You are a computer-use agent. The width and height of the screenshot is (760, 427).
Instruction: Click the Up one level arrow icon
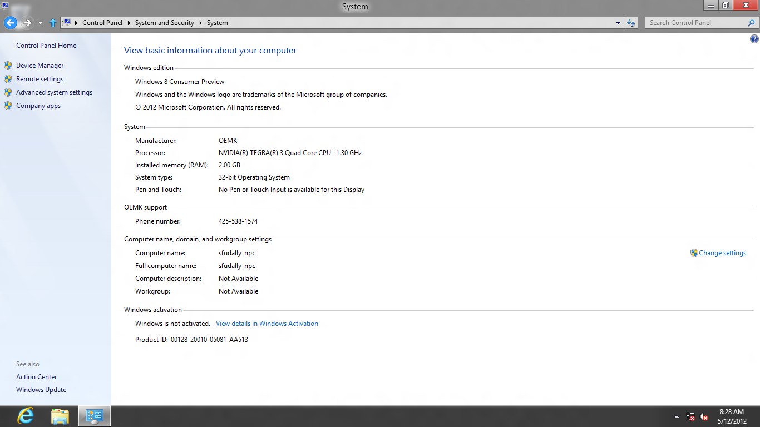coord(53,23)
